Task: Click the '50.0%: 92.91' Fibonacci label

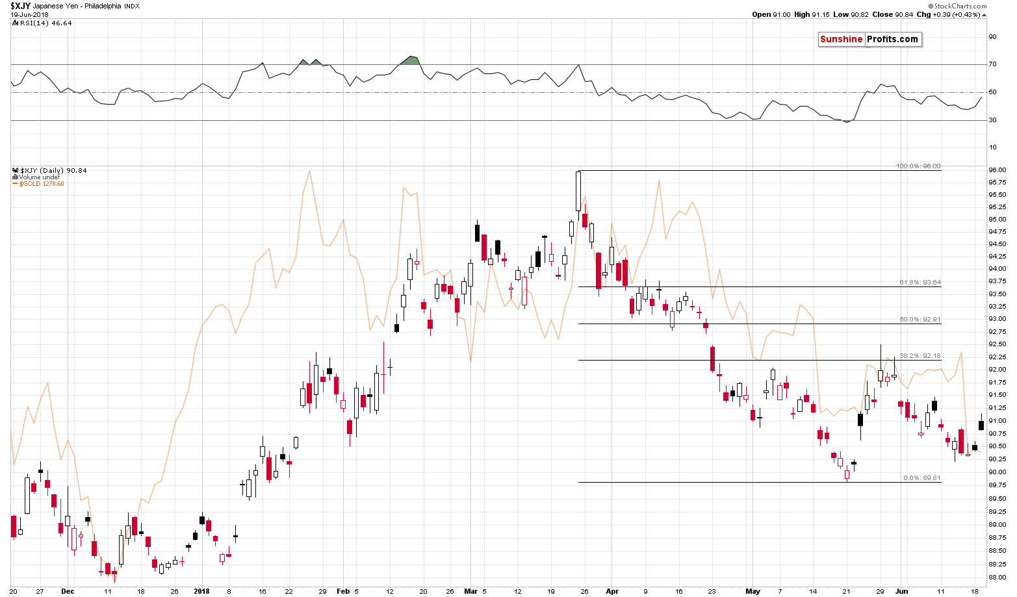Action: (x=920, y=320)
